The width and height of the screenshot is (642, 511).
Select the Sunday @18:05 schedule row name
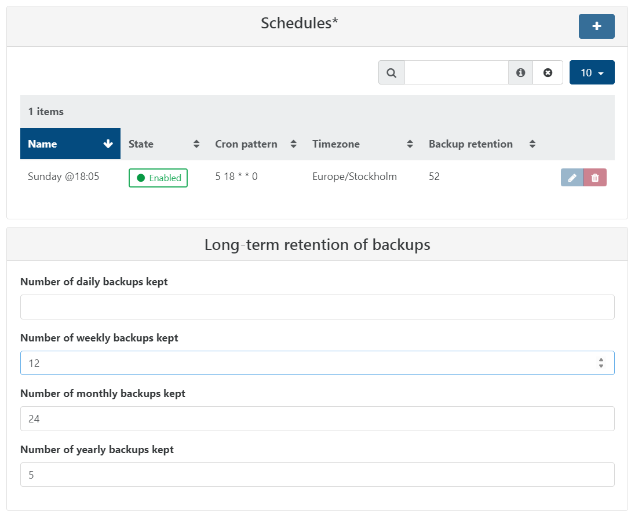64,177
